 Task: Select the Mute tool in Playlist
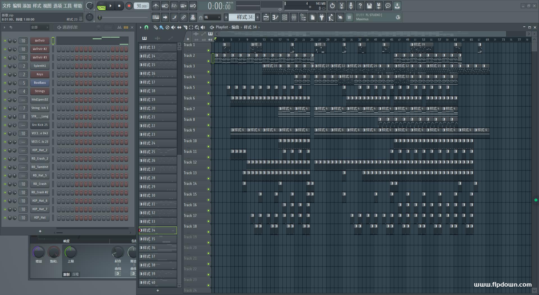pyautogui.click(x=173, y=27)
